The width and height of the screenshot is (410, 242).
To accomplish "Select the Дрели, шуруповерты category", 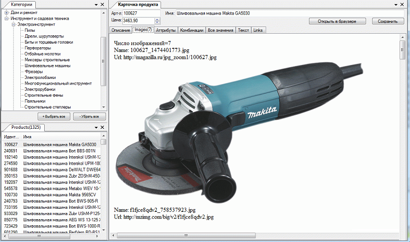I will tap(44, 36).
